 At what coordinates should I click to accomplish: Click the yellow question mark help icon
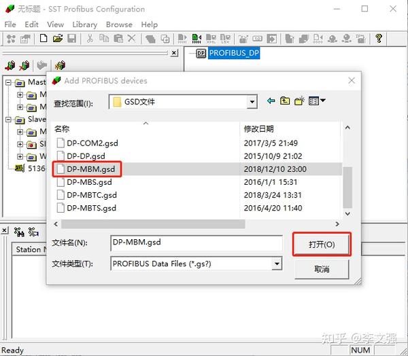pos(379,39)
